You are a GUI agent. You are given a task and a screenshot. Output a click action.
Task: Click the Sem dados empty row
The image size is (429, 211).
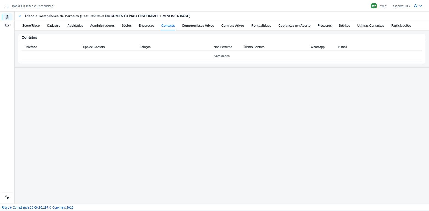(222, 56)
